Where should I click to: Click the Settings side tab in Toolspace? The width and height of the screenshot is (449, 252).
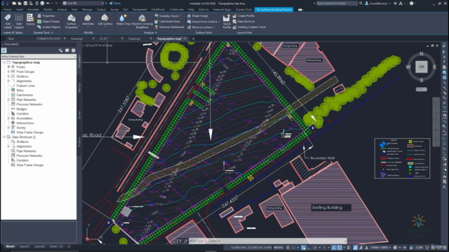[79, 87]
